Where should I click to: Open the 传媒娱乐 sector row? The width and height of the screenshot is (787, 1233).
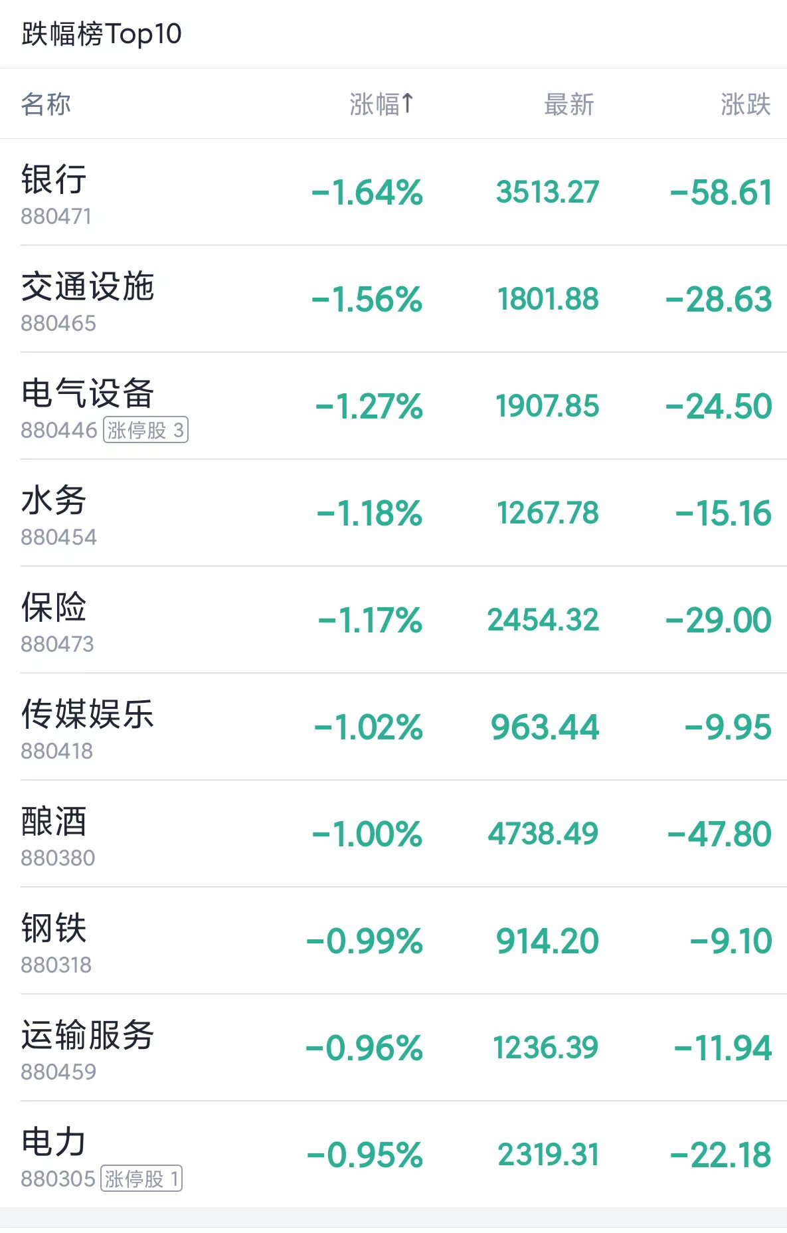393,727
